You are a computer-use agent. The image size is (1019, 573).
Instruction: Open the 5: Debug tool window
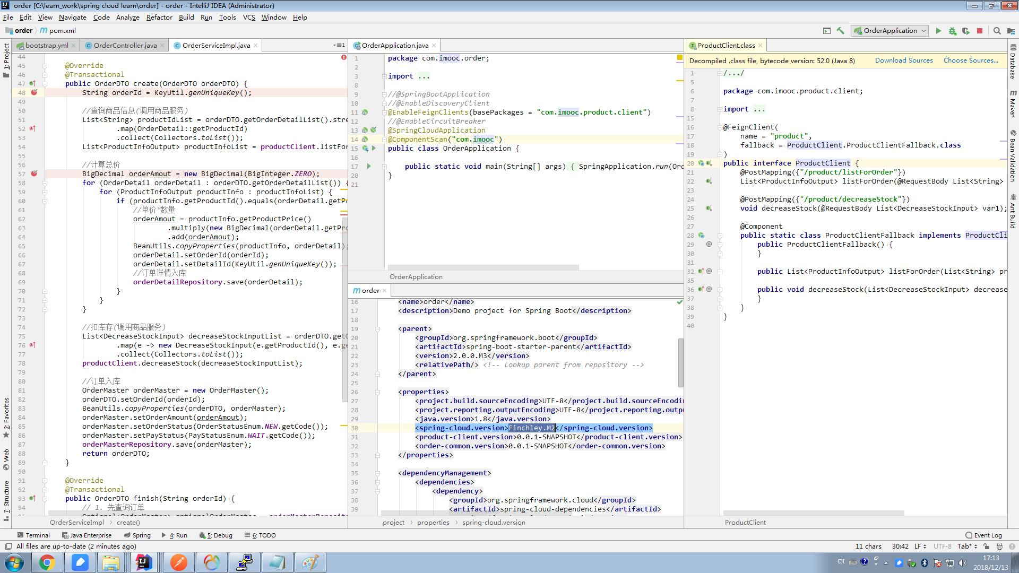click(216, 535)
